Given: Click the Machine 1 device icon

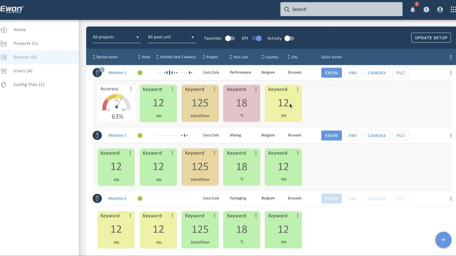Looking at the screenshot, I should point(97,73).
